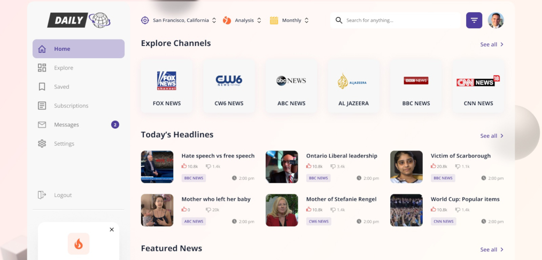This screenshot has height=260, width=542.
Task: Select Home in the sidebar
Action: tap(79, 49)
